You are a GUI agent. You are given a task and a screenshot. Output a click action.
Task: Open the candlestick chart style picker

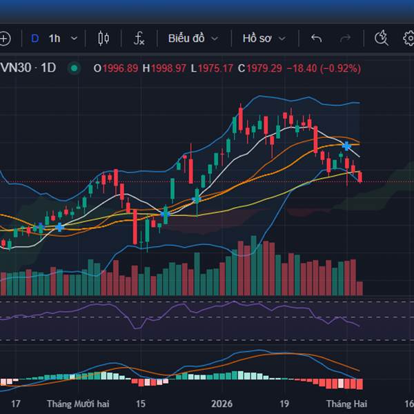[x=103, y=39]
